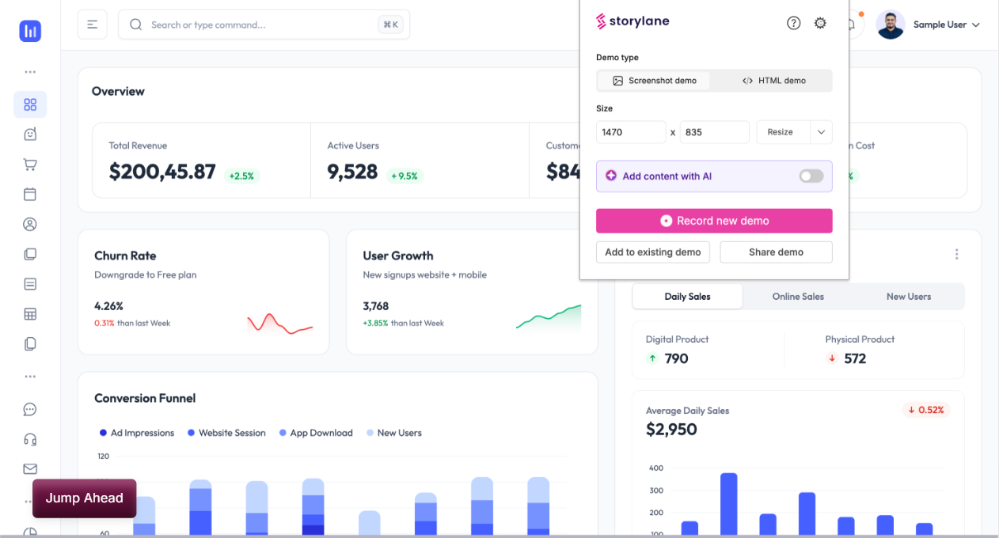Screen dimensions: 999x538
Task: Click the width field showing 1470
Action: point(631,132)
